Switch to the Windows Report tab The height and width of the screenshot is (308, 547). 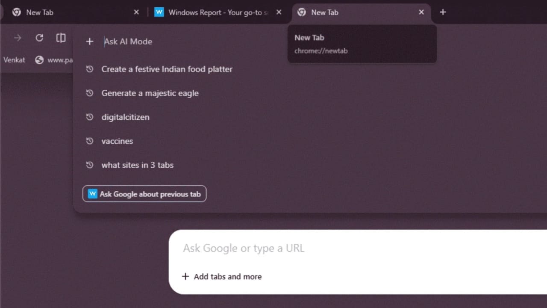[x=214, y=12]
